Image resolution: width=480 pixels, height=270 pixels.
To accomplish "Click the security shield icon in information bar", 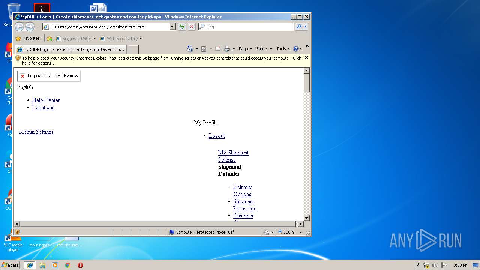I will click(x=18, y=58).
